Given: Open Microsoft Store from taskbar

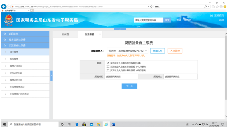Looking at the screenshot, I should [84, 124].
